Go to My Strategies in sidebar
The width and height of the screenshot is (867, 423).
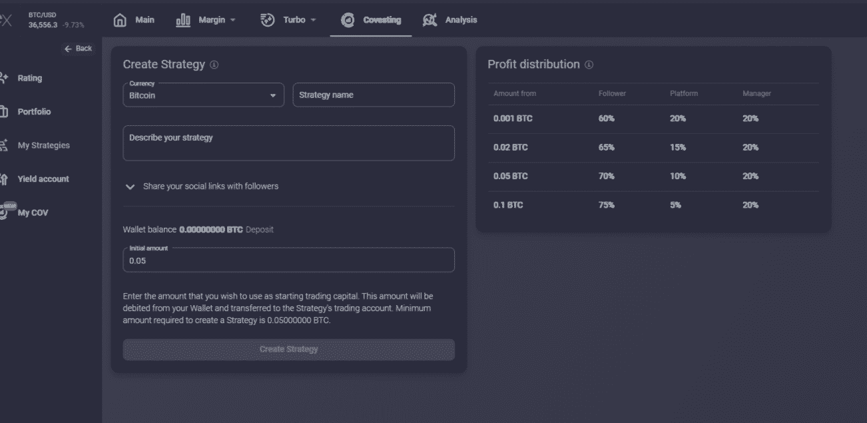coord(43,145)
